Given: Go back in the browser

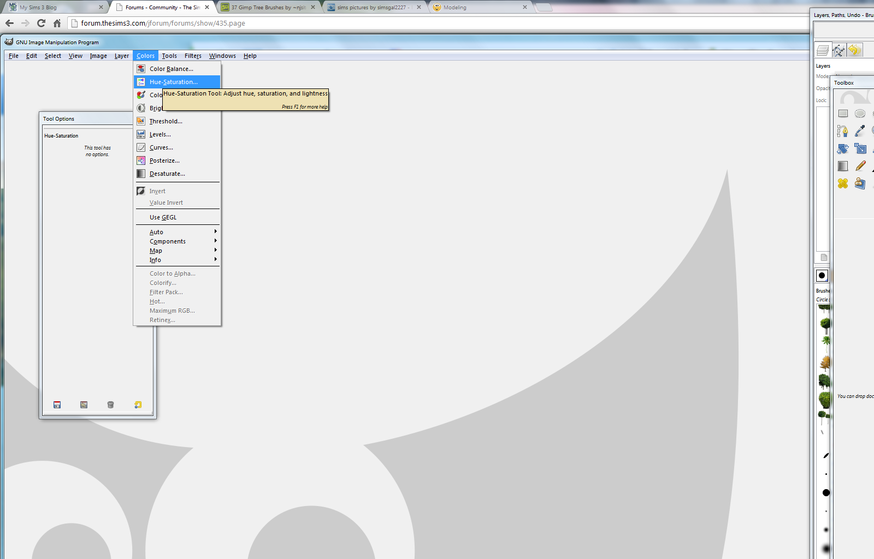Looking at the screenshot, I should point(9,23).
